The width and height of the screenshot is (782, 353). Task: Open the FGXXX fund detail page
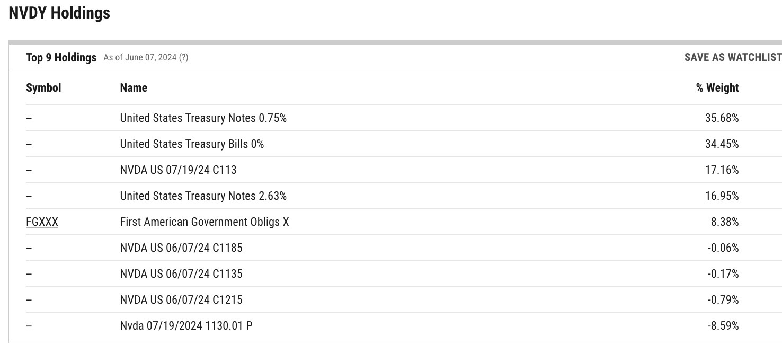(x=42, y=222)
